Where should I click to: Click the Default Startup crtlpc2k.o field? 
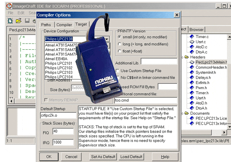tap(58, 115)
